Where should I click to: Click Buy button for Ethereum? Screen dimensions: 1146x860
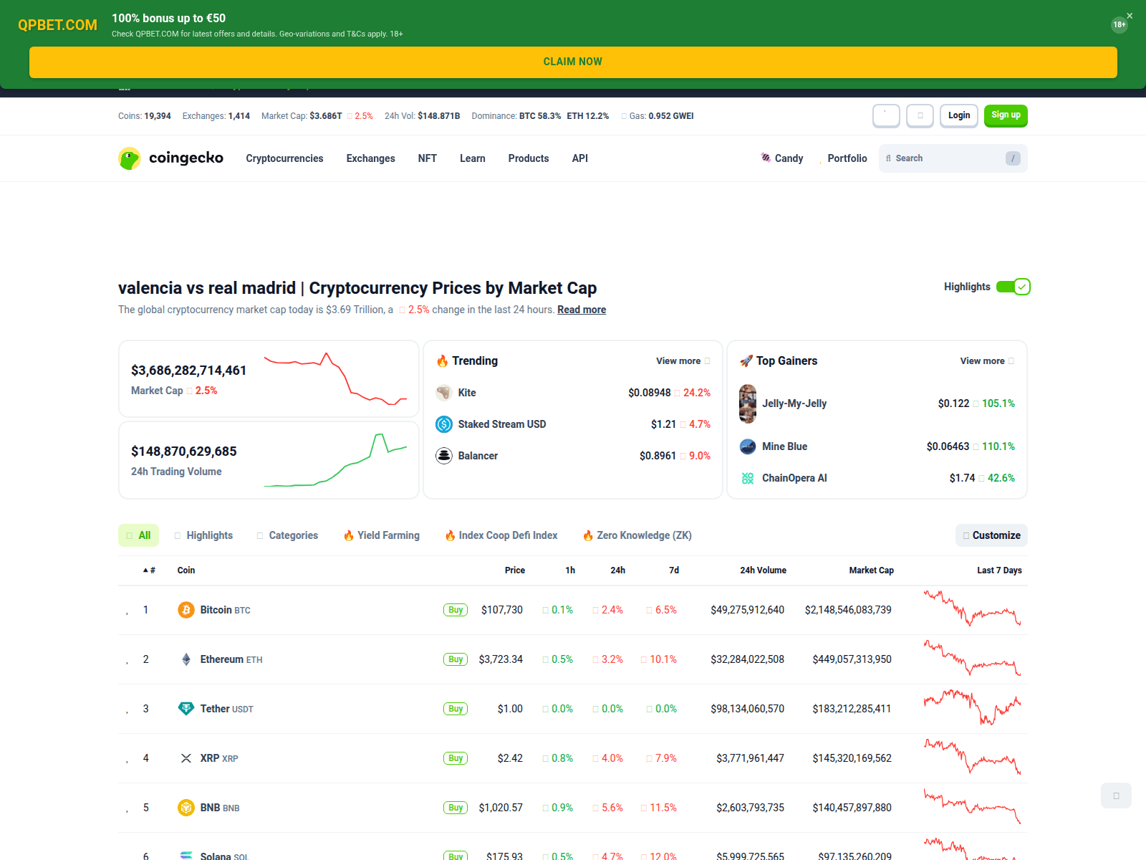[456, 659]
